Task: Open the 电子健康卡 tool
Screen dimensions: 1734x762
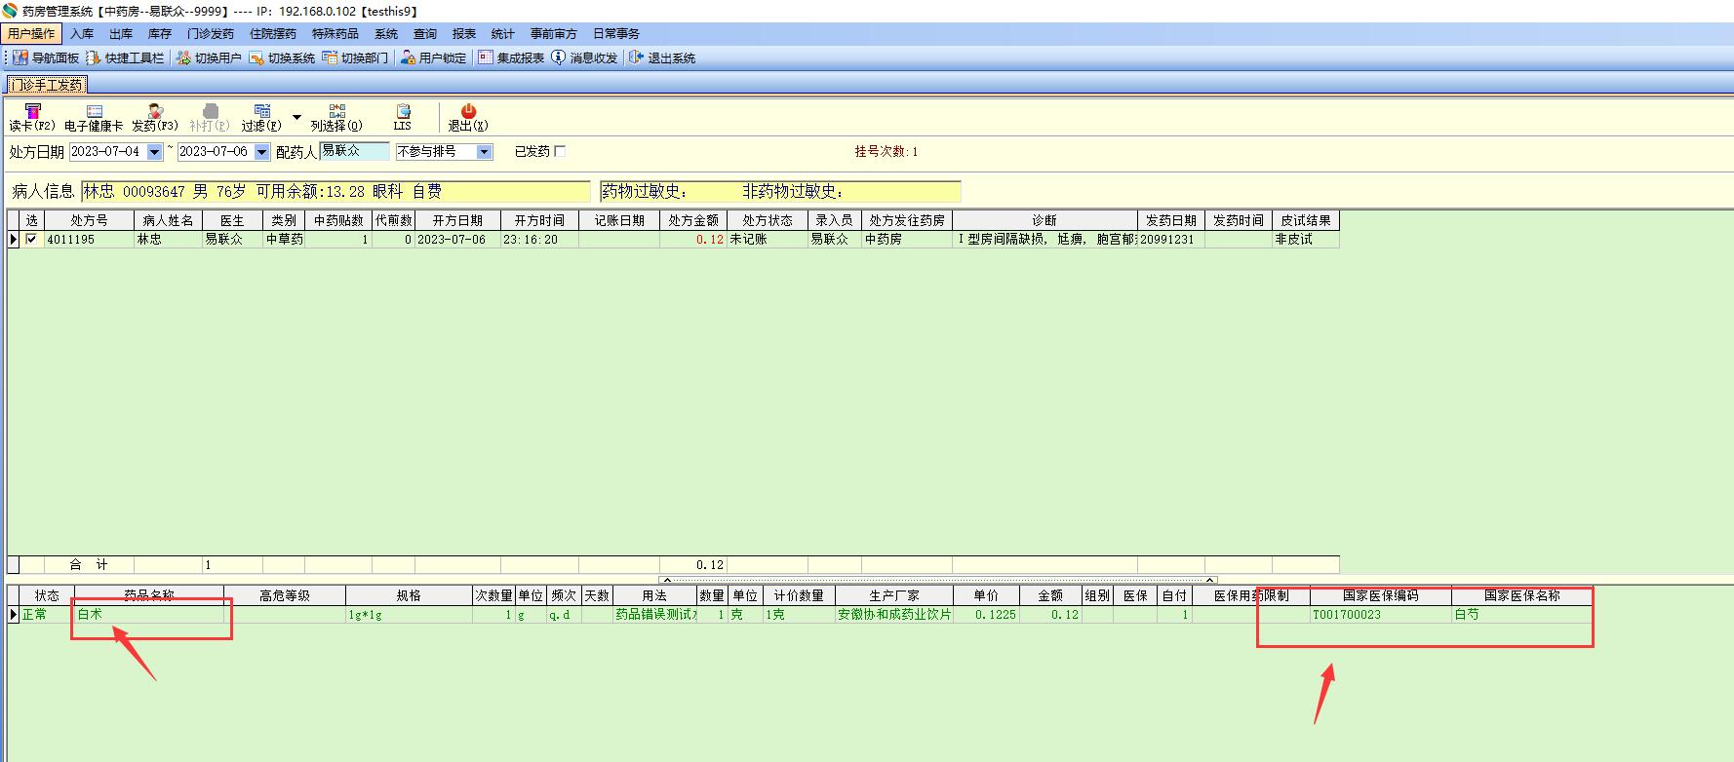Action: click(94, 118)
